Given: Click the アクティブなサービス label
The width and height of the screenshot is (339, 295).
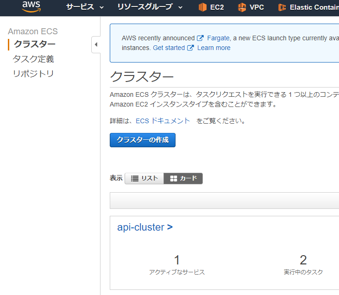Looking at the screenshot, I should point(177,272).
